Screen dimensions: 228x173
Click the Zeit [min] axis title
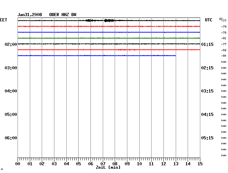pyautogui.click(x=108, y=167)
